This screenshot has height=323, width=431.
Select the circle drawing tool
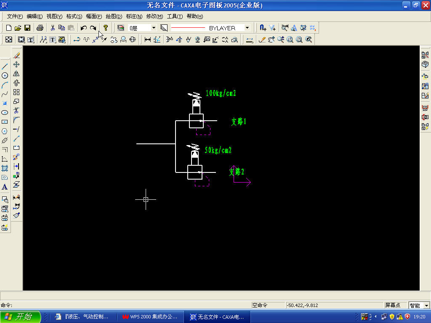coord(5,76)
